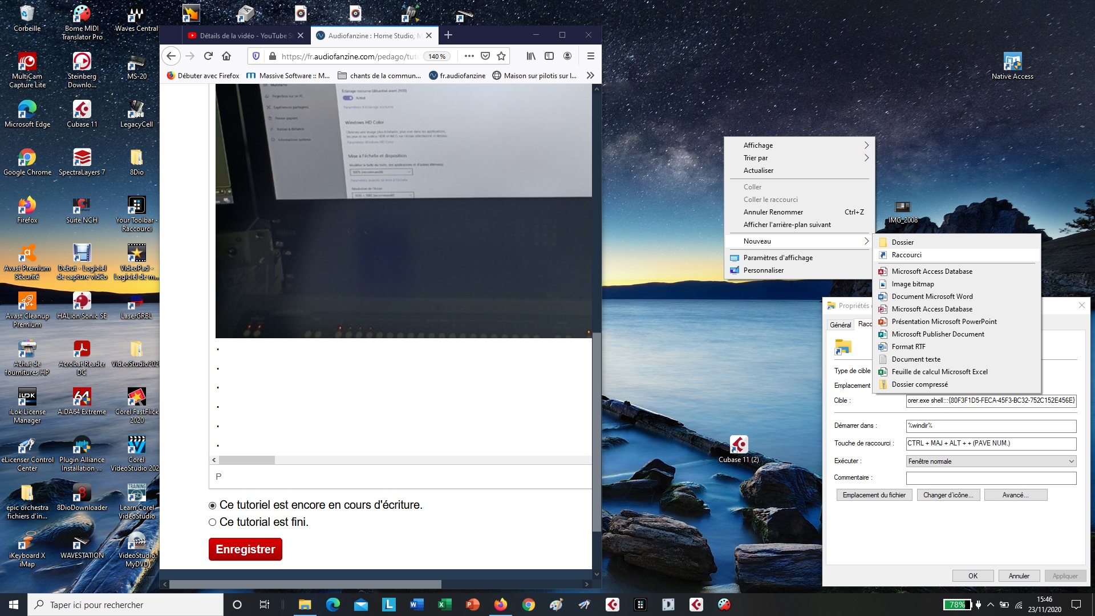Click the red Enregistrer button
This screenshot has width=1095, height=616.
(245, 549)
